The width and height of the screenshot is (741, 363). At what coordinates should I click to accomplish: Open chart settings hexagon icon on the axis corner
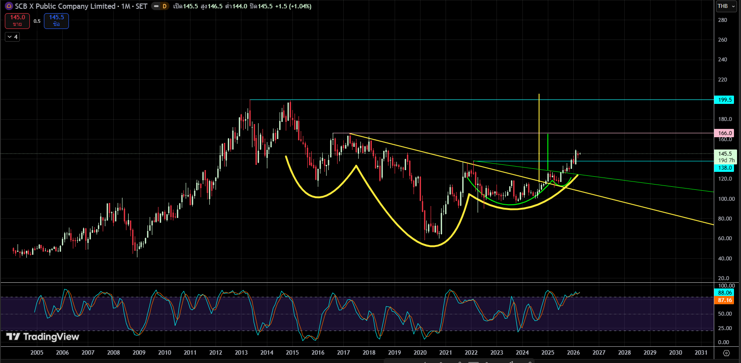click(727, 353)
